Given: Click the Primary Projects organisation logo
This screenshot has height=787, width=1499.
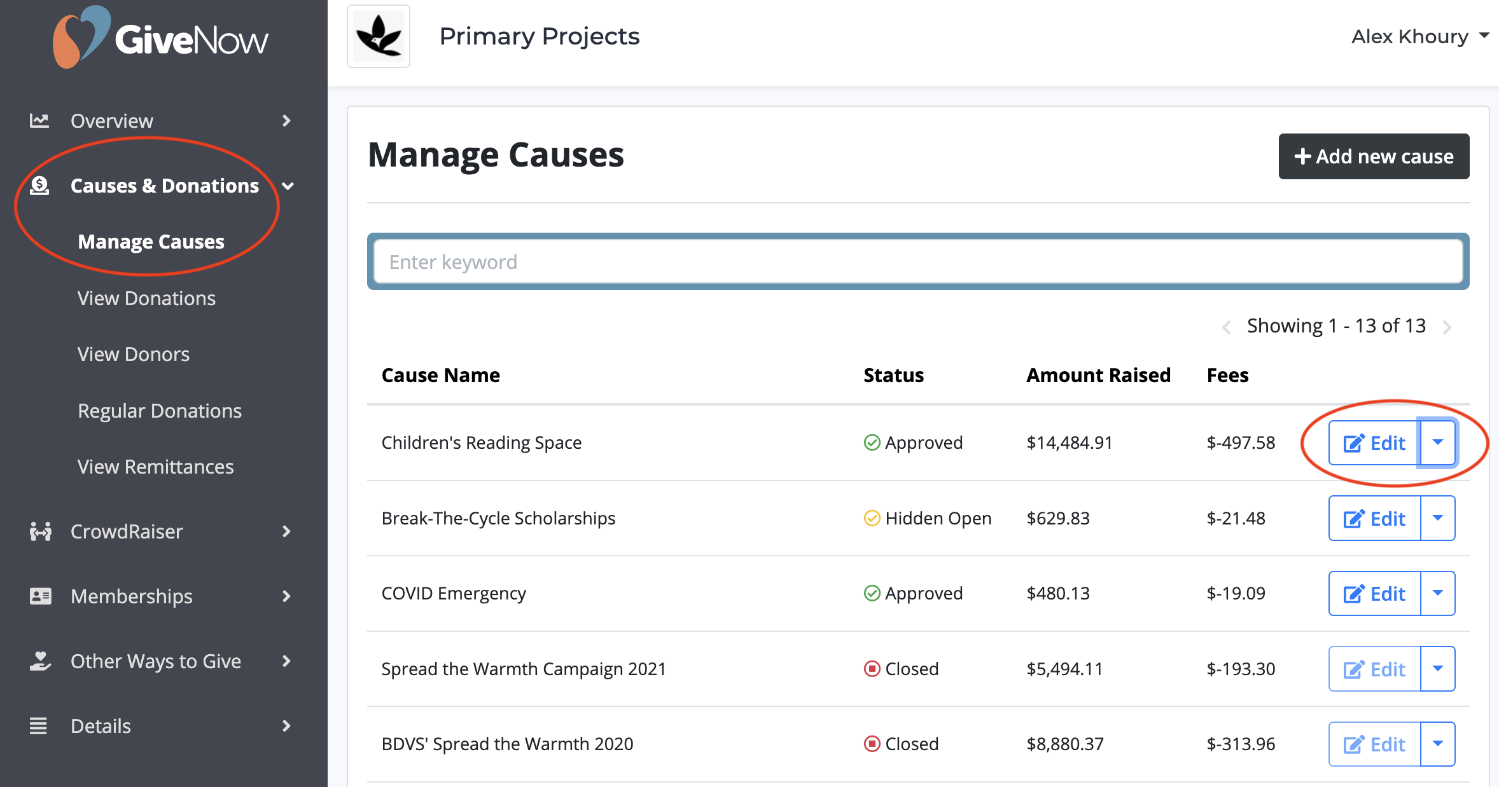Looking at the screenshot, I should 379,36.
